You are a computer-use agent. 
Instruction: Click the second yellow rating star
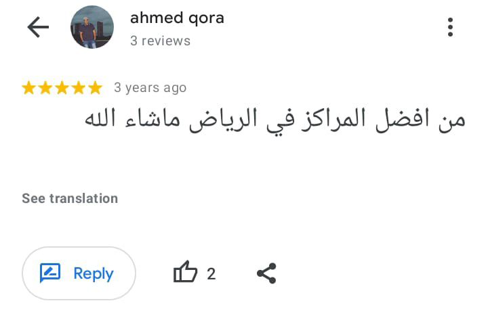pos(46,88)
